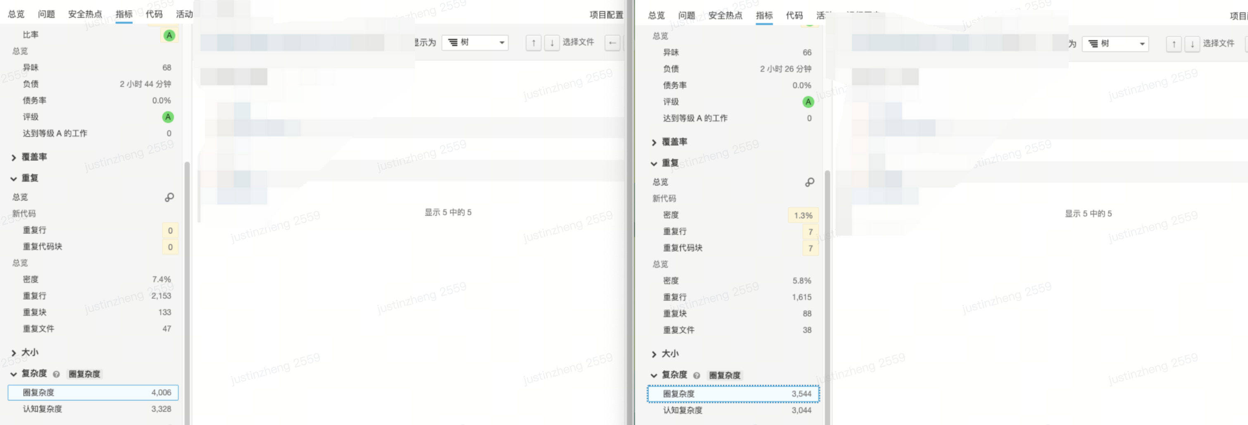The image size is (1248, 425).
Task: Click the help icon next to 复杂度 in right pane
Action: pyautogui.click(x=696, y=375)
